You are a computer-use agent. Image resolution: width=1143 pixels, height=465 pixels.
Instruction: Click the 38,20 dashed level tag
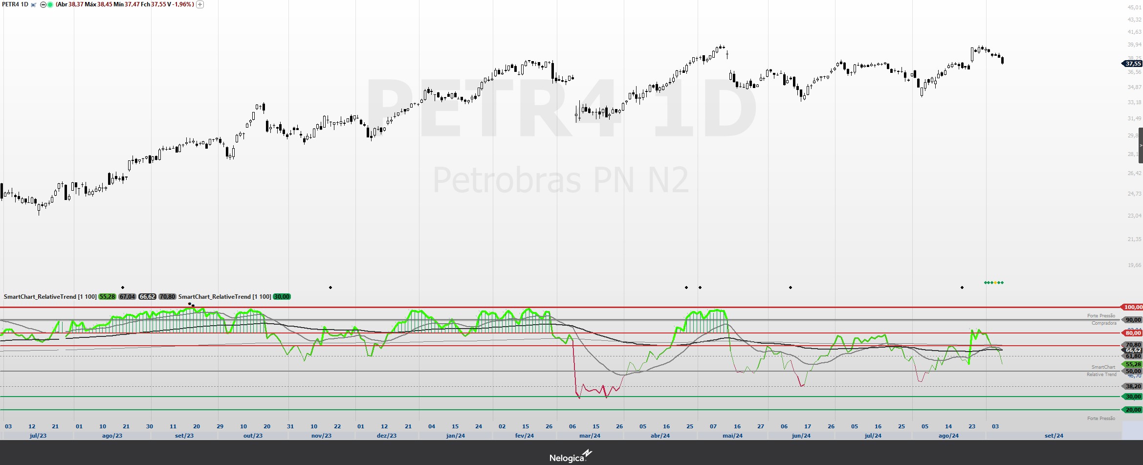(1132, 386)
